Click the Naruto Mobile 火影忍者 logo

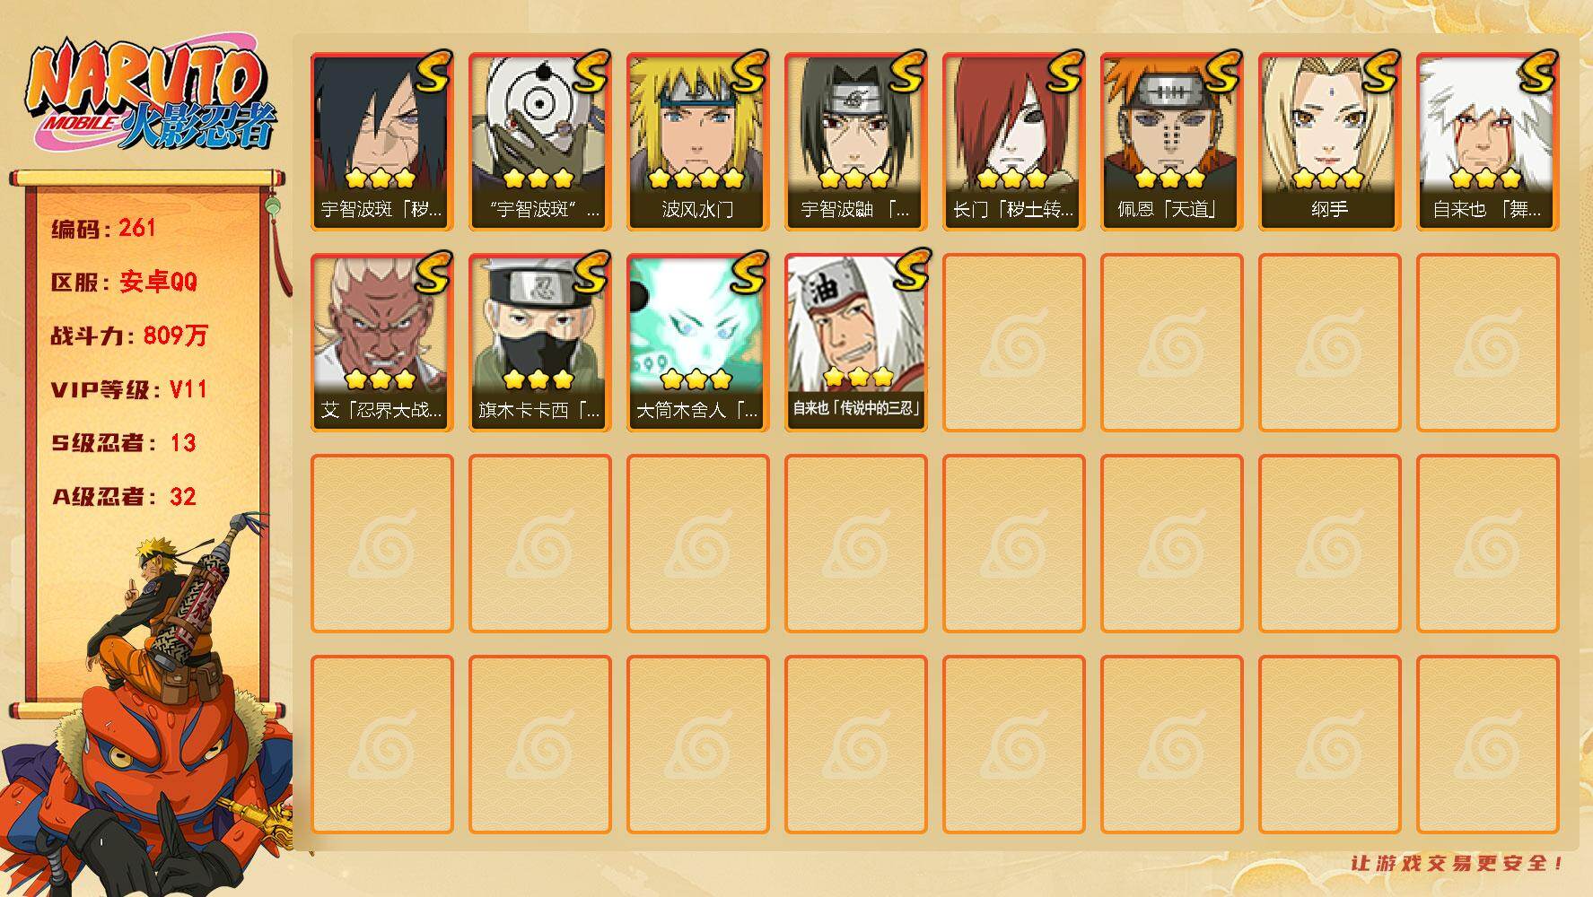tap(151, 97)
